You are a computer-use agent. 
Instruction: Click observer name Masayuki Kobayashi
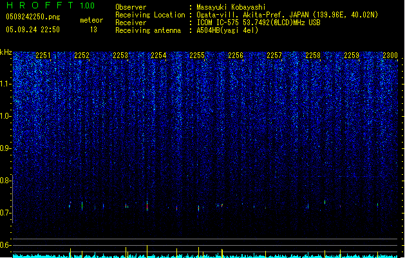point(231,7)
